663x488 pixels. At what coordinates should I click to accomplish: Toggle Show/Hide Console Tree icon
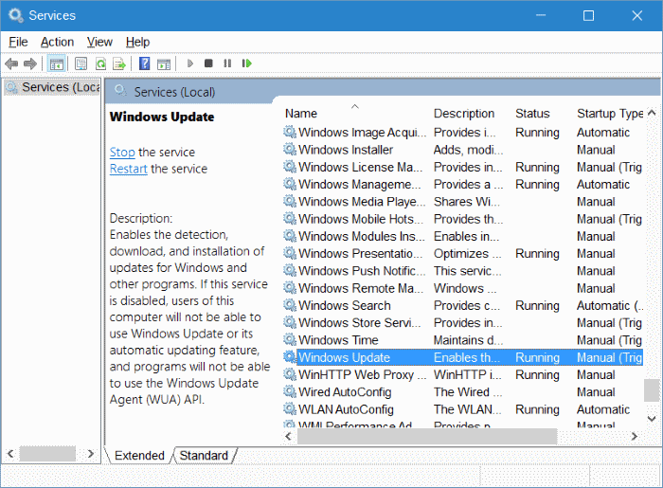pos(56,63)
